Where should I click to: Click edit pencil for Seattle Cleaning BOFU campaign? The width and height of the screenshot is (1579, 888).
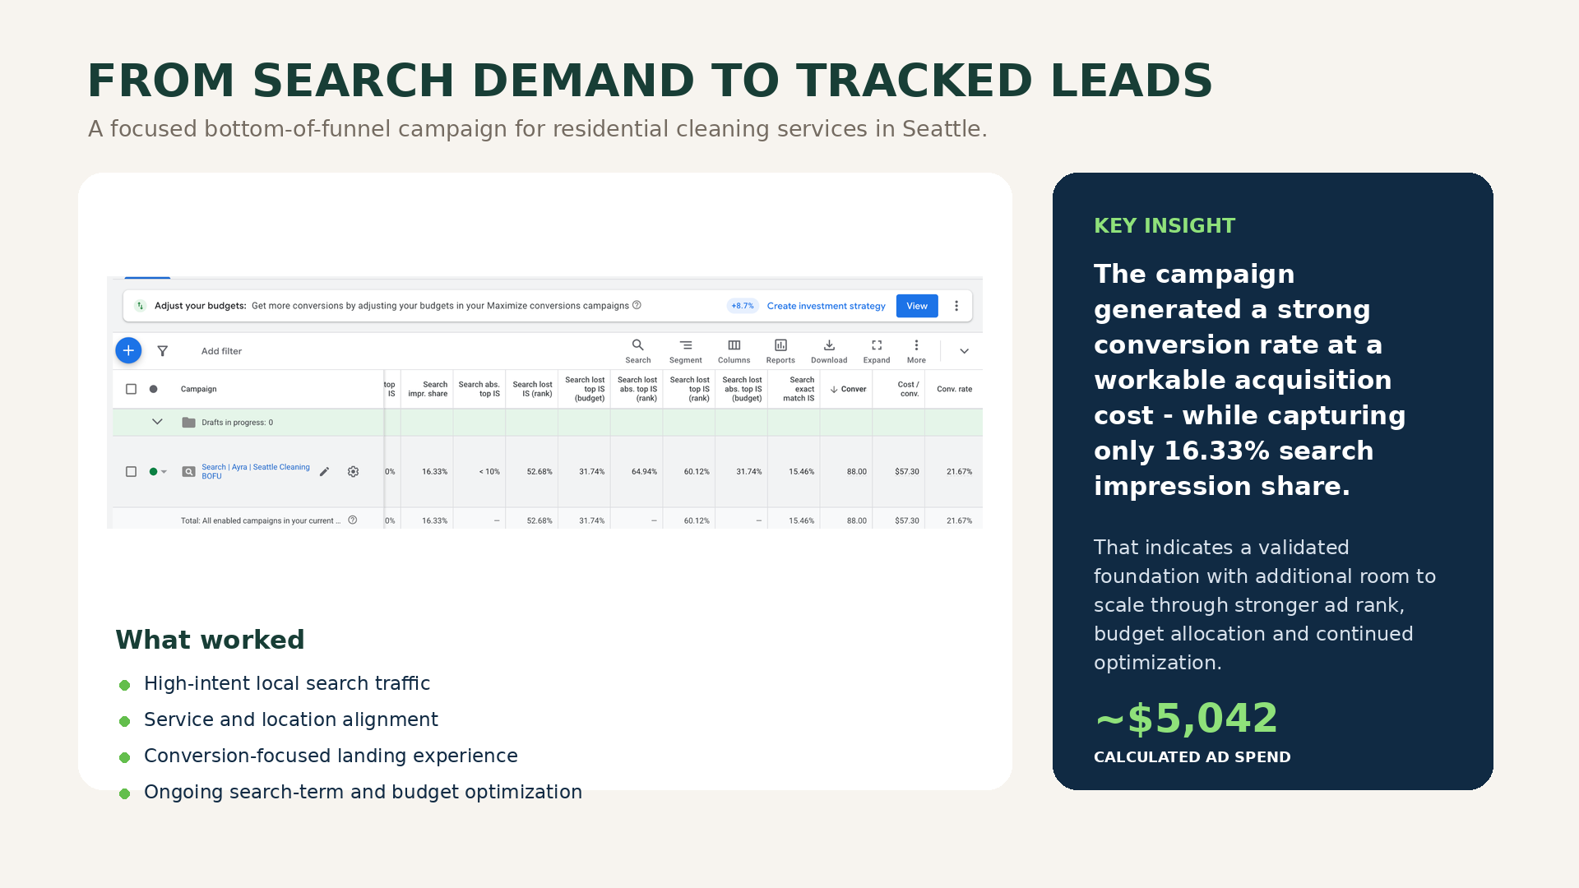point(325,472)
